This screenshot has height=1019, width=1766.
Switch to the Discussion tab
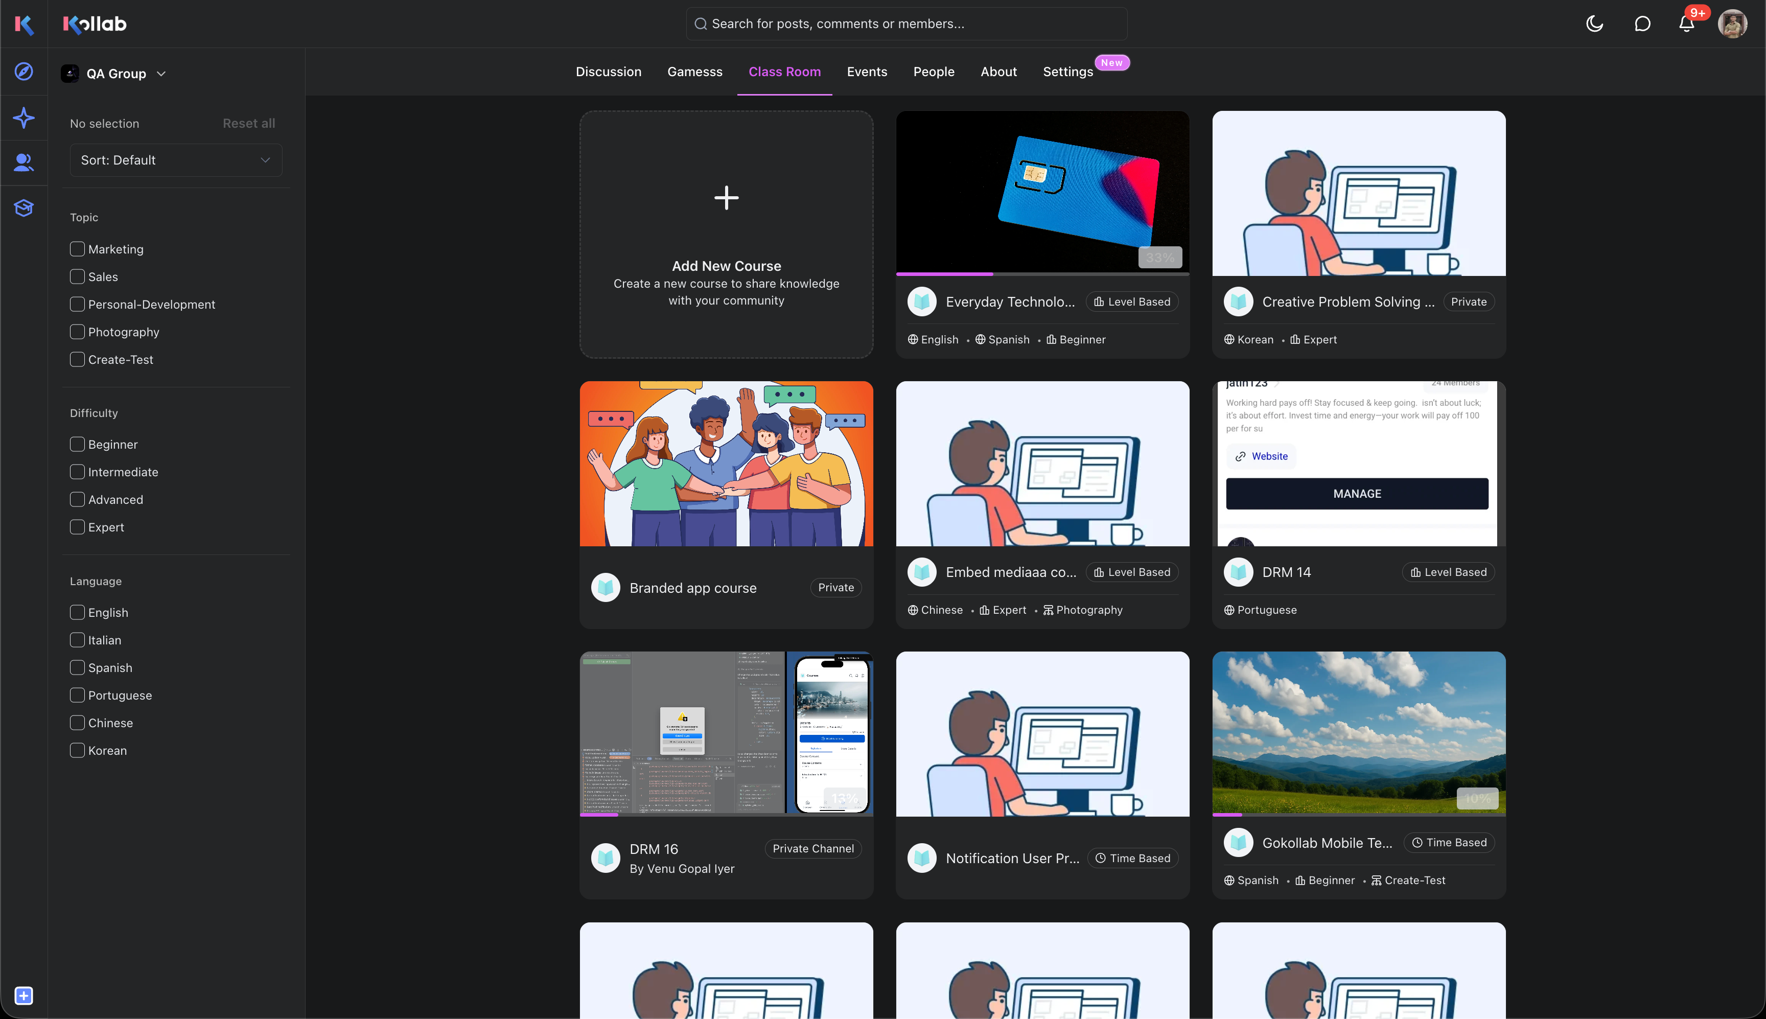[608, 72]
